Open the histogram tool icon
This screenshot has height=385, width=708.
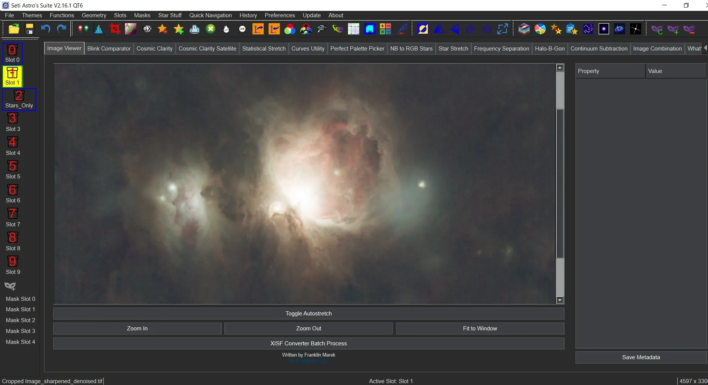pos(99,29)
